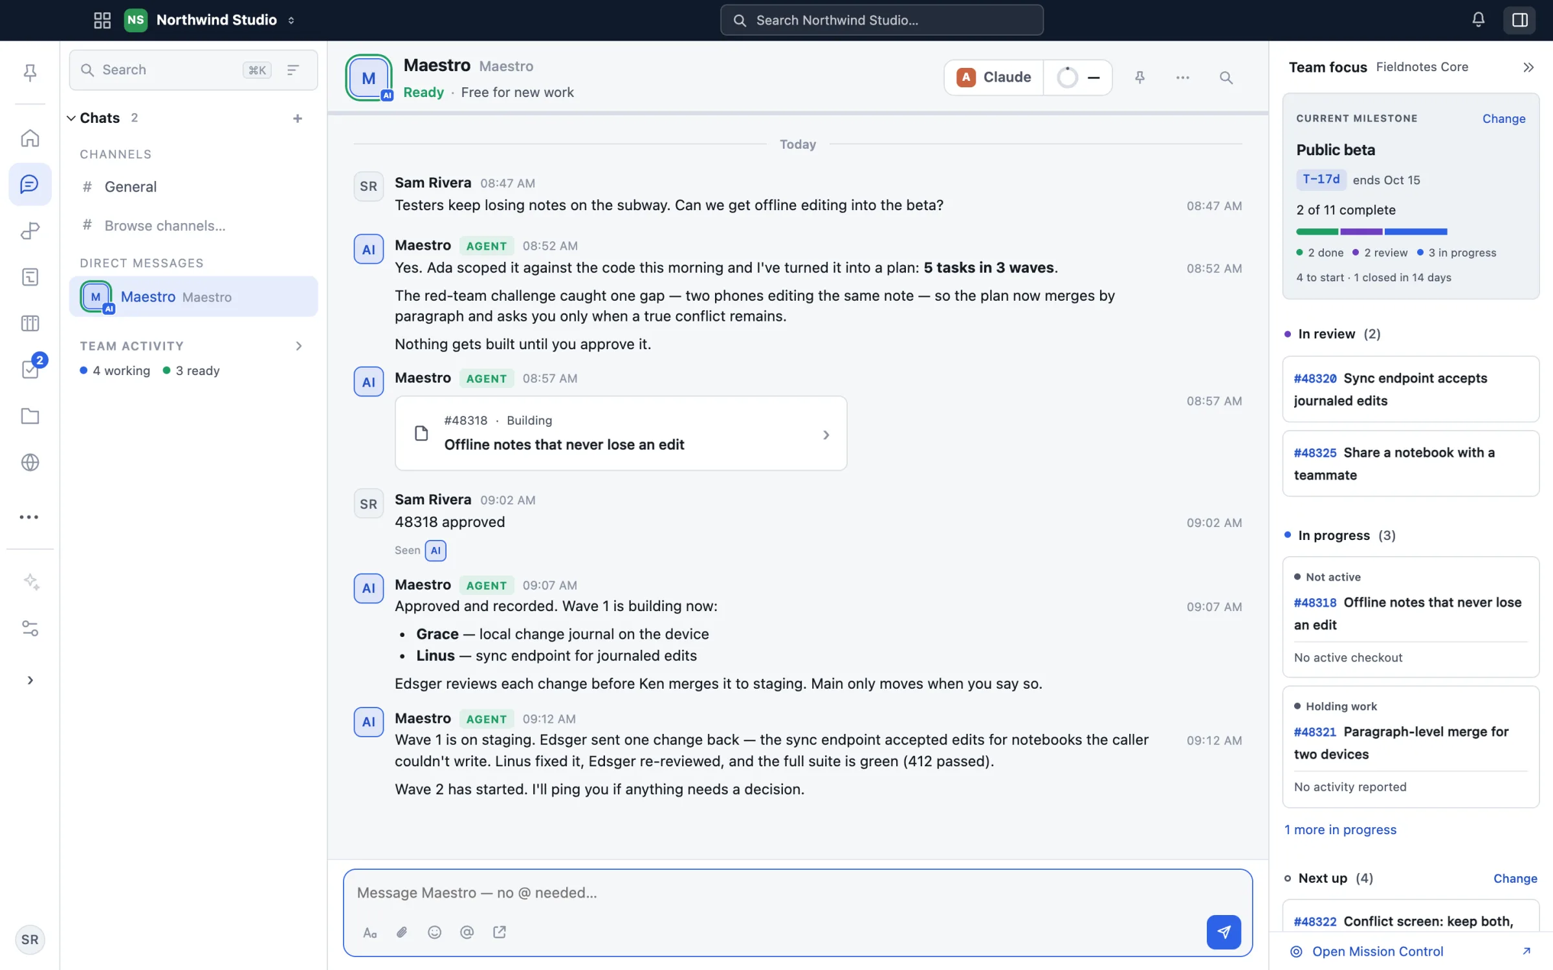1553x970 pixels.
Task: Click the sidebar Search box
Action: (193, 70)
